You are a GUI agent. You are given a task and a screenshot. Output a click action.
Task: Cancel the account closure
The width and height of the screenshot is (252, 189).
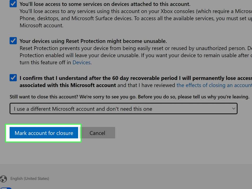click(97, 133)
